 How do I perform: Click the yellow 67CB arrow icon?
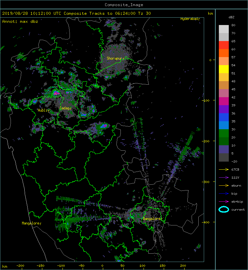coord(224,170)
